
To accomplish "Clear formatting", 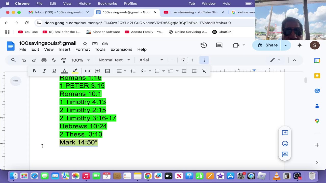I will (x=204, y=71).
